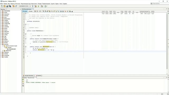This screenshot has width=169, height=95.
Task: Toggle Highlight Search in editor toolbar
Action: (50, 11)
